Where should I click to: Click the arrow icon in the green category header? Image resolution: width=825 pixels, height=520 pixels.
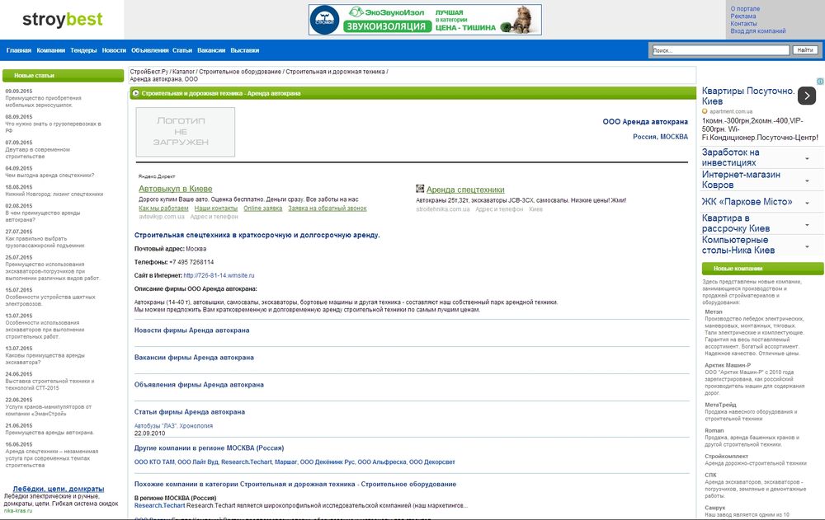136,93
